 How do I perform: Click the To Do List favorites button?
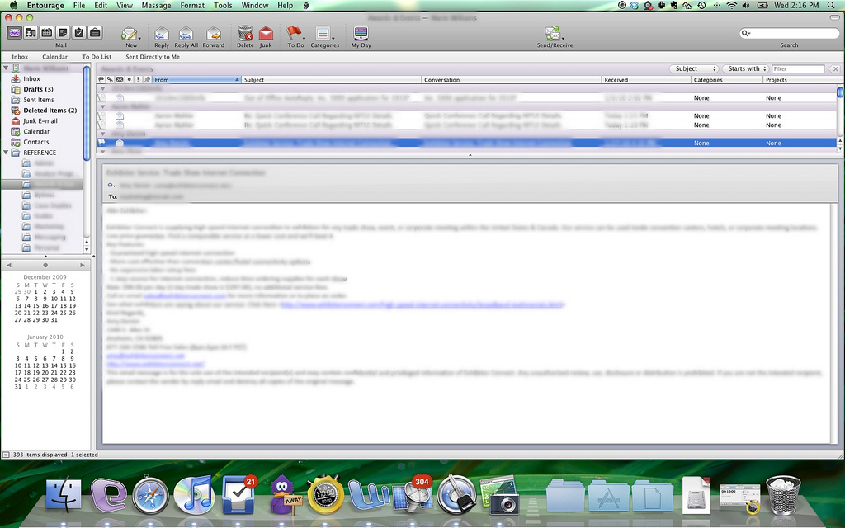(97, 57)
